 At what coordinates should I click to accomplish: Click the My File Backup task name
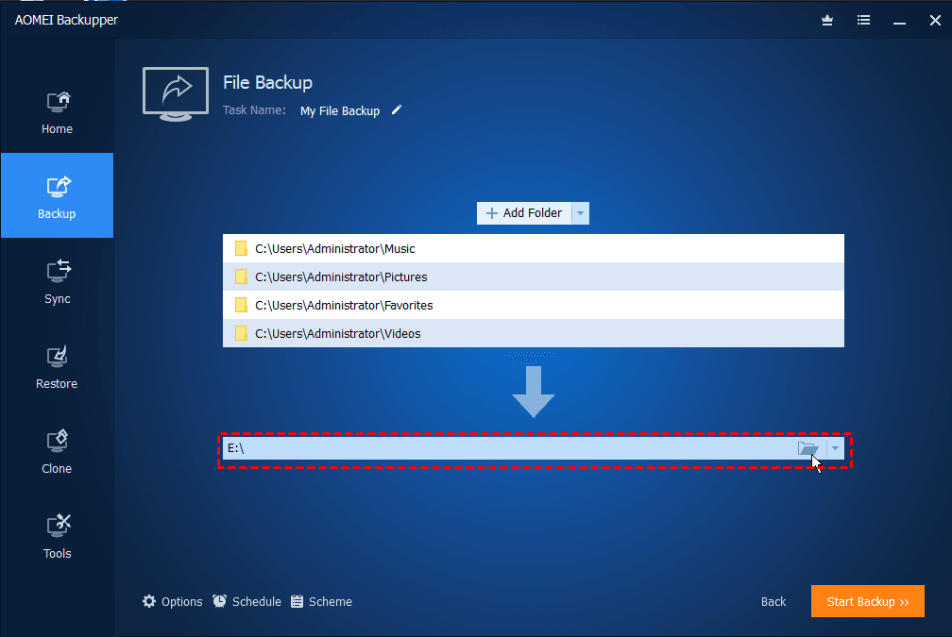(x=340, y=111)
